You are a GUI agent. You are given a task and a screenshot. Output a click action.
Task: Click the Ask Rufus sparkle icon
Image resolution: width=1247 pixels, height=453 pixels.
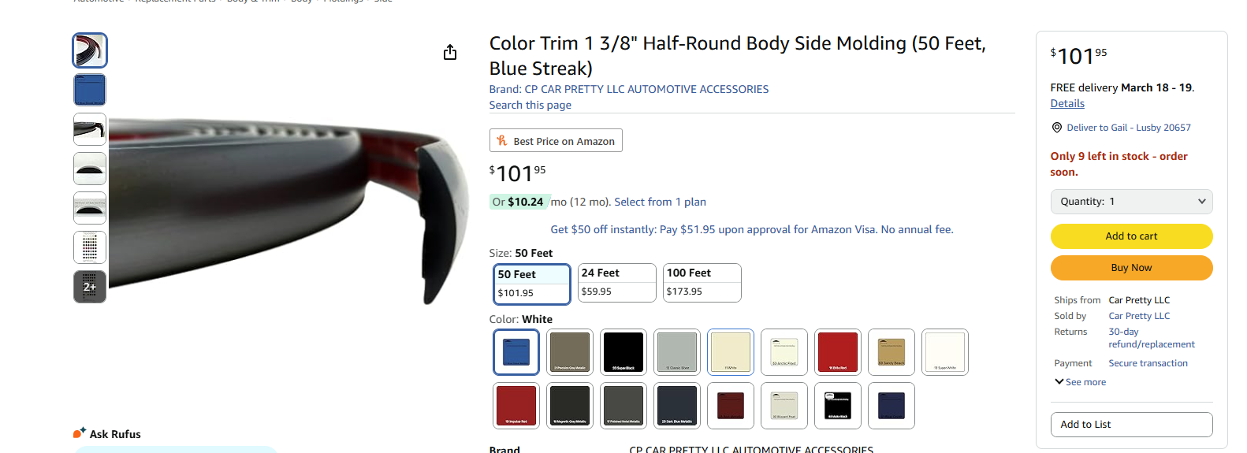tap(80, 433)
